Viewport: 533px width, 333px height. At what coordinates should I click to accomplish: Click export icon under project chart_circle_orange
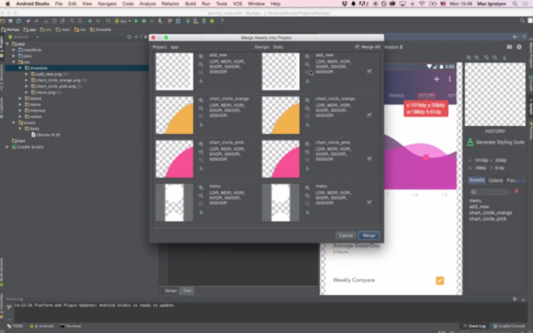201,124
